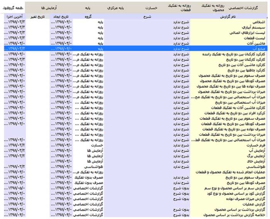Select کرکرد افراد به تفکیک قطعات
The width and height of the screenshot is (270, 219).
point(235,113)
